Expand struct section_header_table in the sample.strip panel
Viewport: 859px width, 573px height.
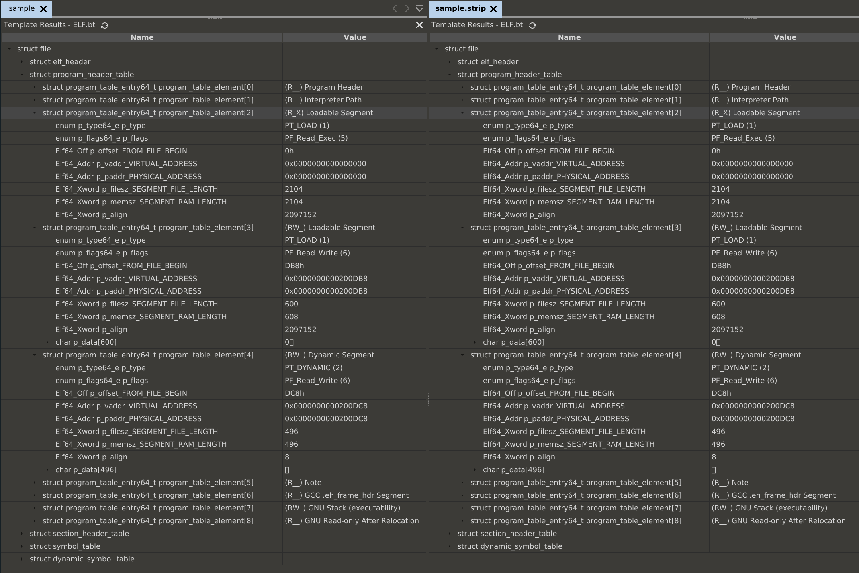[x=450, y=534]
